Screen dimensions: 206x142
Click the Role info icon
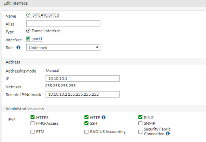pyautogui.click(x=18, y=47)
